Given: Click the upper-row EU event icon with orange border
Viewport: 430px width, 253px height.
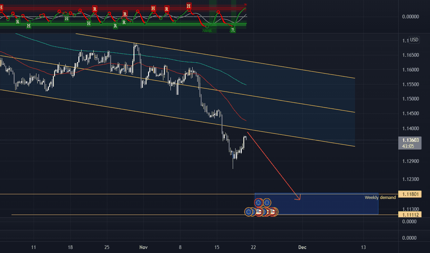Looking at the screenshot, I should point(267,203).
